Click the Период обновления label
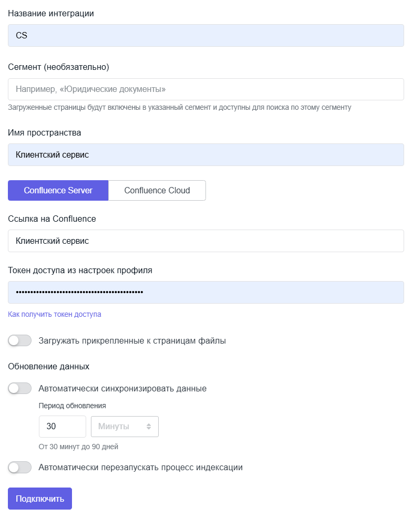The width and height of the screenshot is (412, 518). (x=73, y=406)
